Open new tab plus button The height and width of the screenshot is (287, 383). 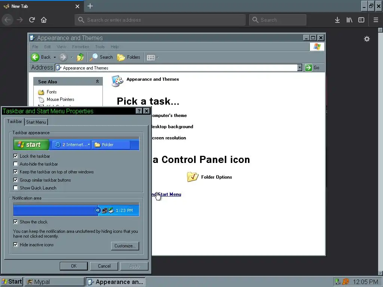click(90, 6)
